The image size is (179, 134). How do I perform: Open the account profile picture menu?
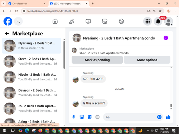(x=169, y=21)
